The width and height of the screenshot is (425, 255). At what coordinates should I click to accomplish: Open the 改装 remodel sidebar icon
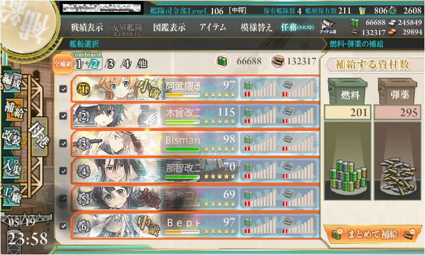point(11,138)
